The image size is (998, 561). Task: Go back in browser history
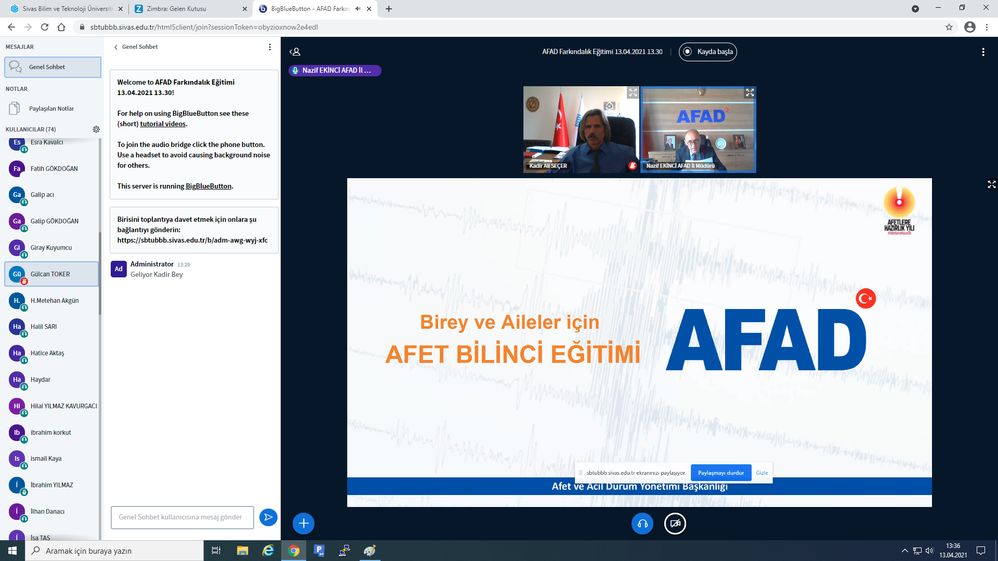[x=11, y=27]
